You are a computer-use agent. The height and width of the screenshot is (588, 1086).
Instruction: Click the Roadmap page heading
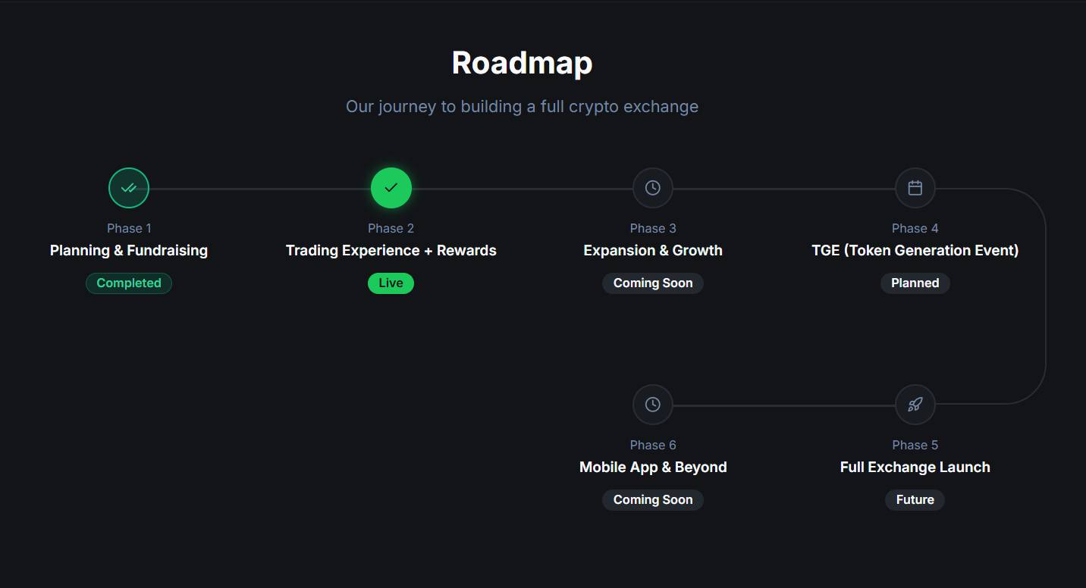[x=522, y=63]
